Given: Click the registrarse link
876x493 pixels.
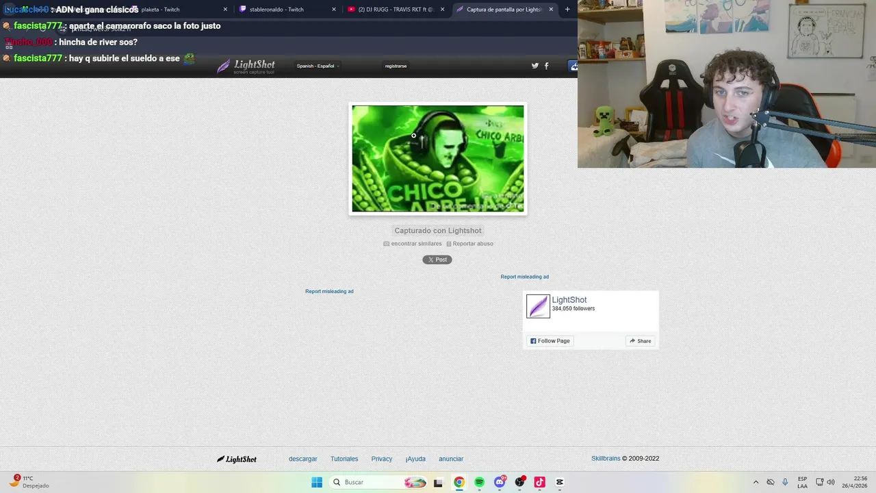Looking at the screenshot, I should 396,66.
